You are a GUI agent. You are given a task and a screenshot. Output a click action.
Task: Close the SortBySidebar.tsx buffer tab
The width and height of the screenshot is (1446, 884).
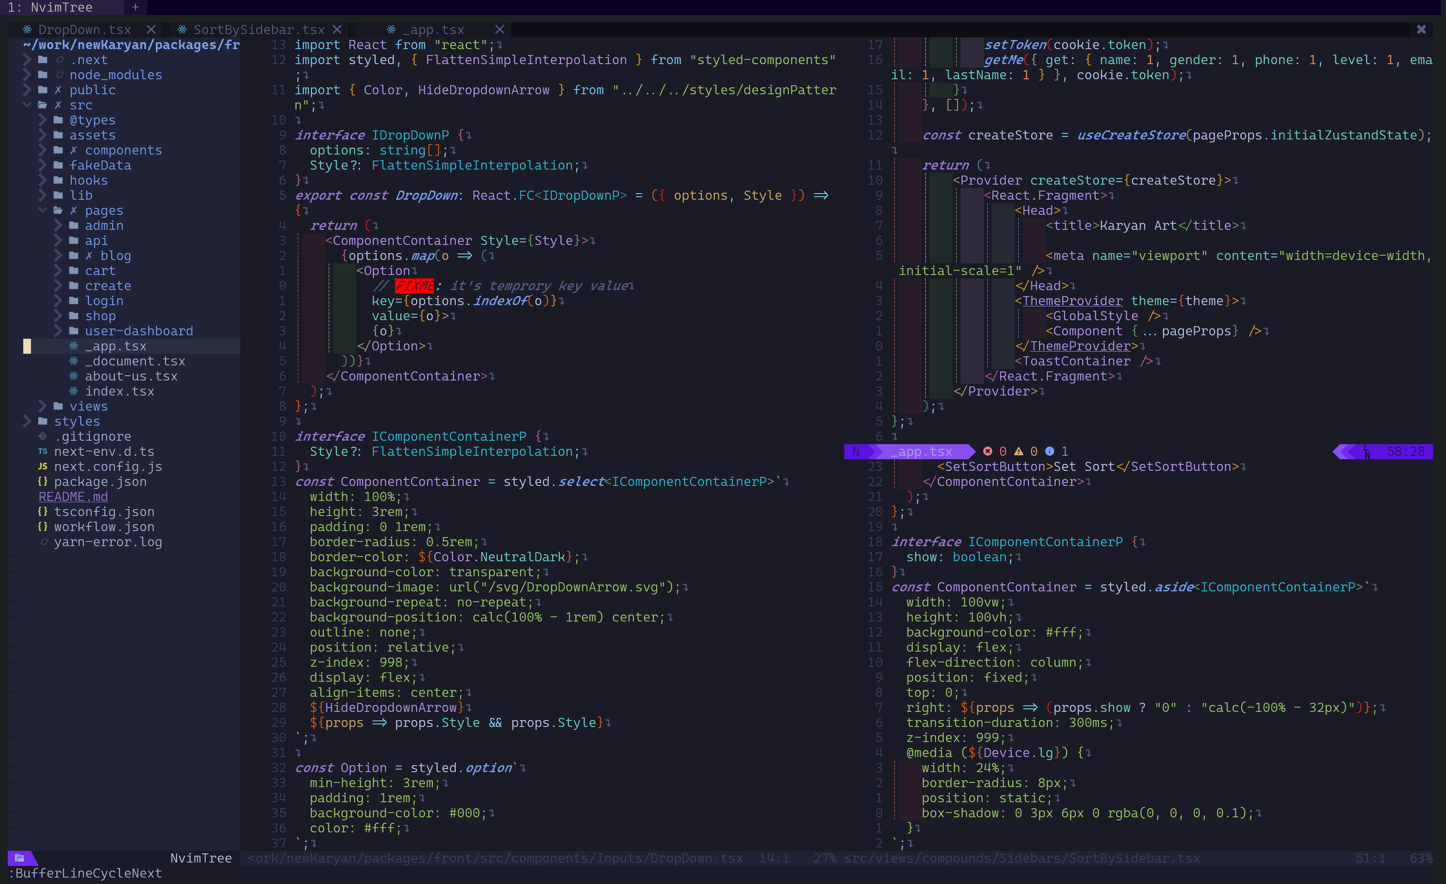pos(337,29)
